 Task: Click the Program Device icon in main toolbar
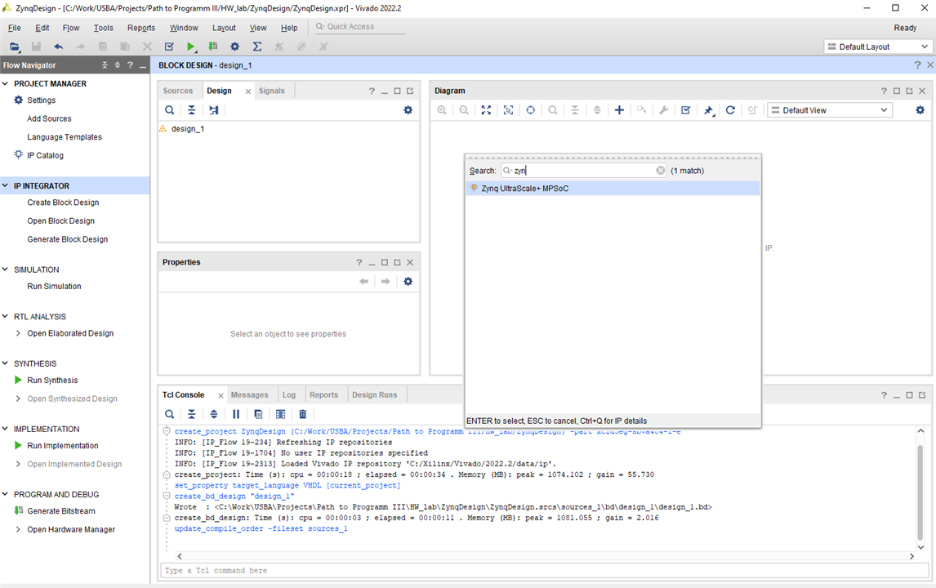pos(213,47)
